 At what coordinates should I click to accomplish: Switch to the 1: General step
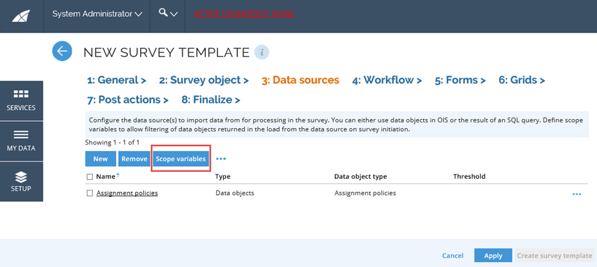click(x=117, y=80)
